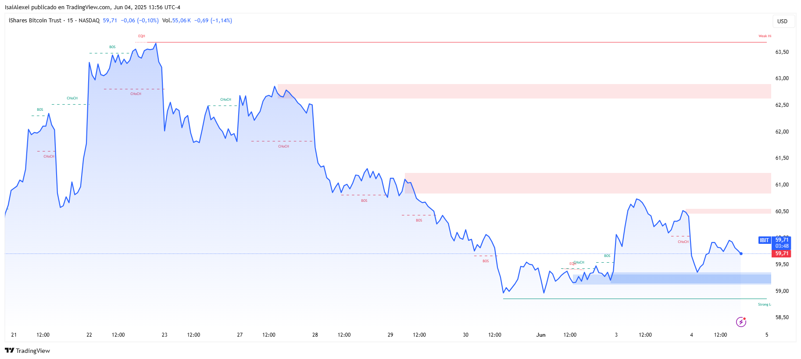Click the Strong L label
The width and height of the screenshot is (801, 359).
[764, 305]
